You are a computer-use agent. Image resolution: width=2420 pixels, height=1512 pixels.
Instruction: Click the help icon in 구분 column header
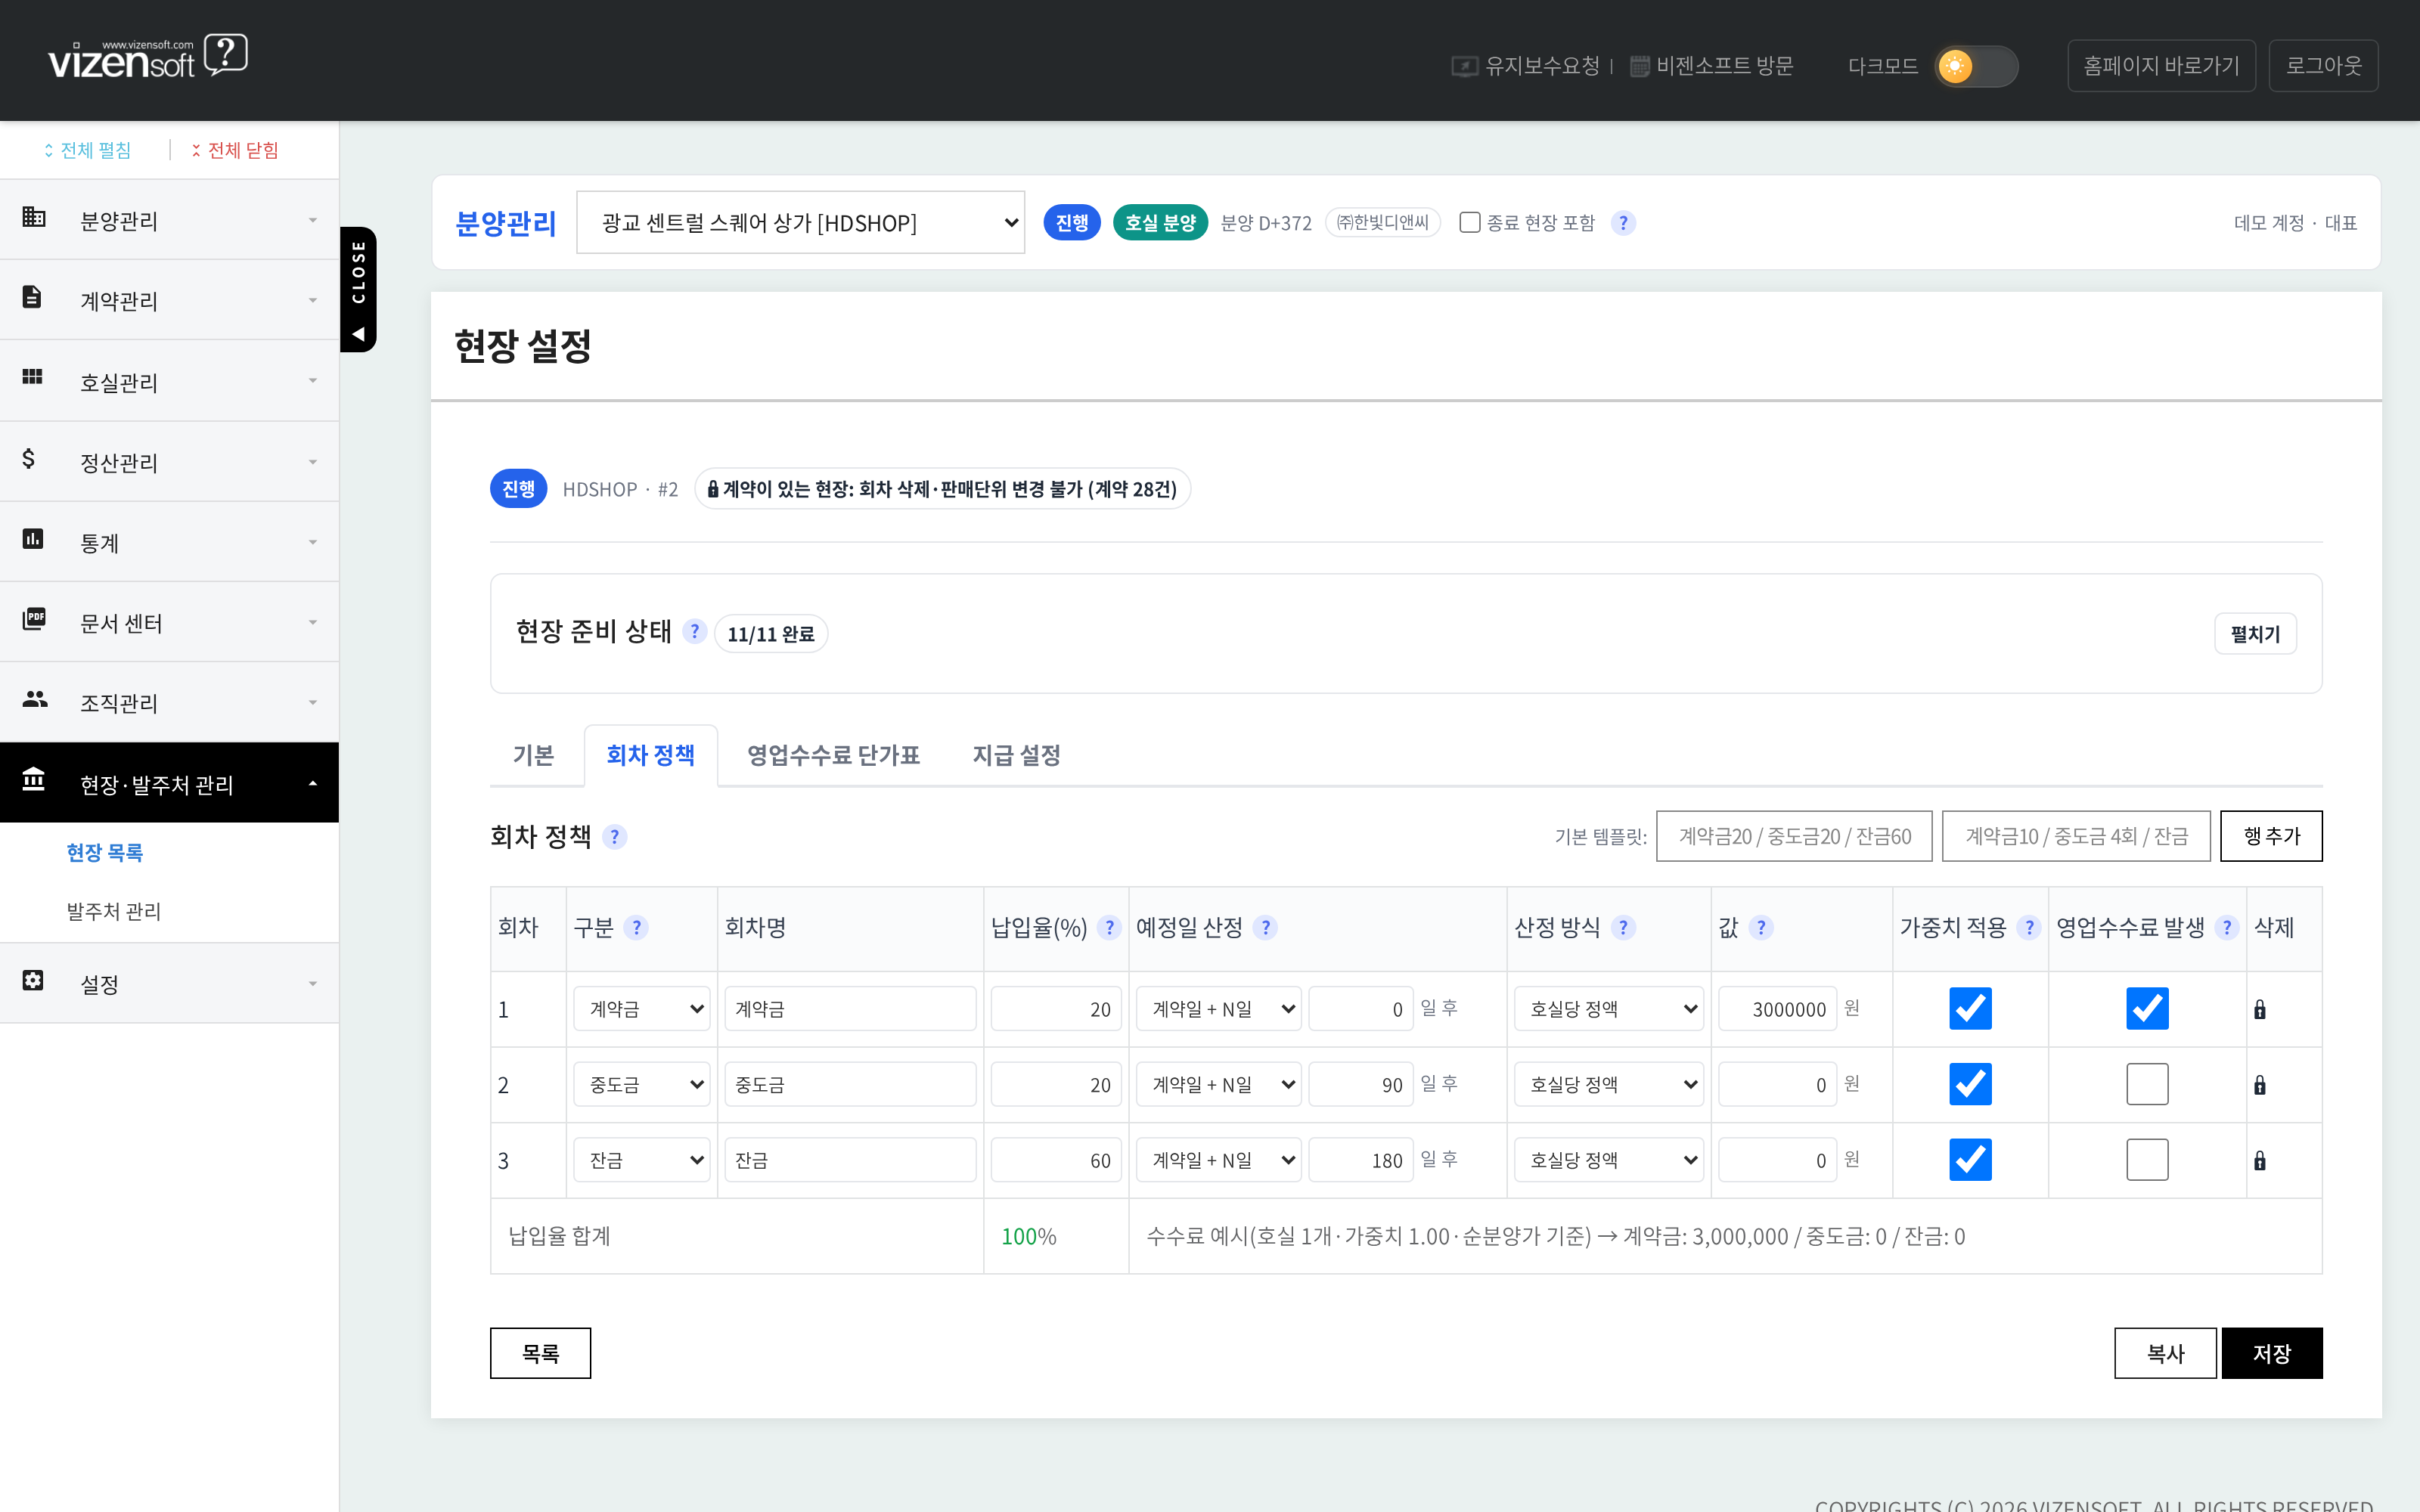point(636,928)
